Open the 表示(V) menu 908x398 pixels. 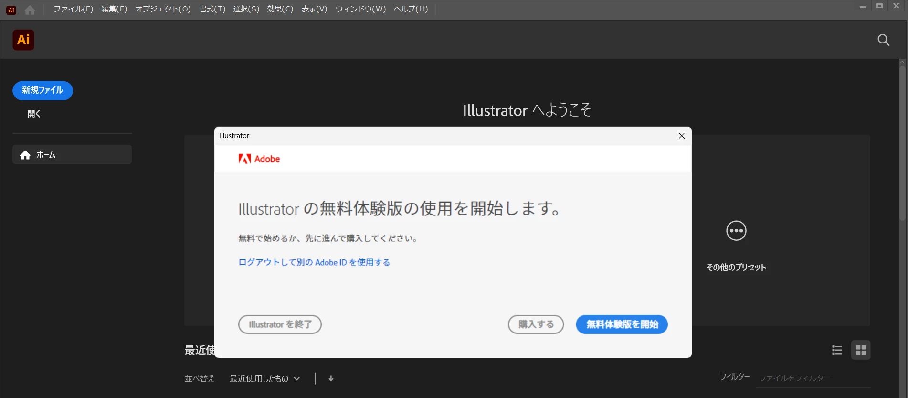(314, 9)
